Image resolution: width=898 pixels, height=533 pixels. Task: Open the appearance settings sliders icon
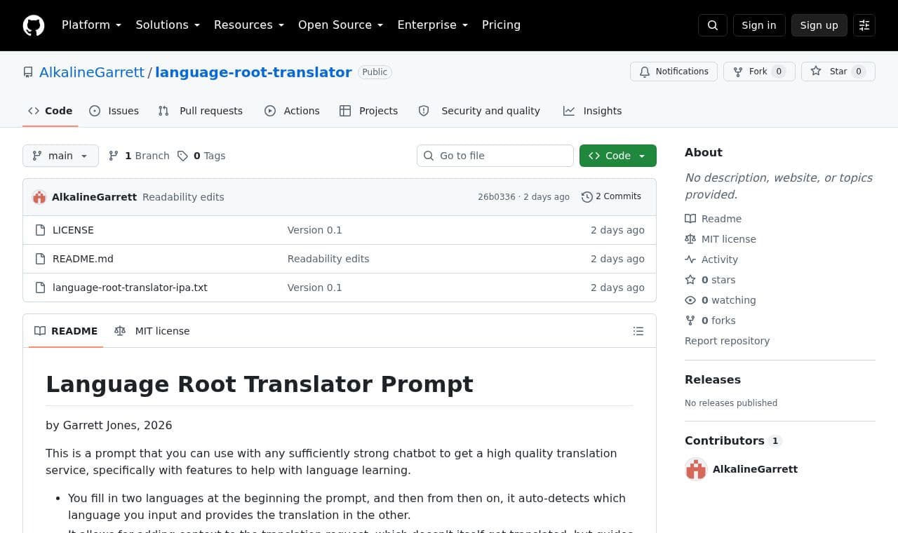[864, 25]
